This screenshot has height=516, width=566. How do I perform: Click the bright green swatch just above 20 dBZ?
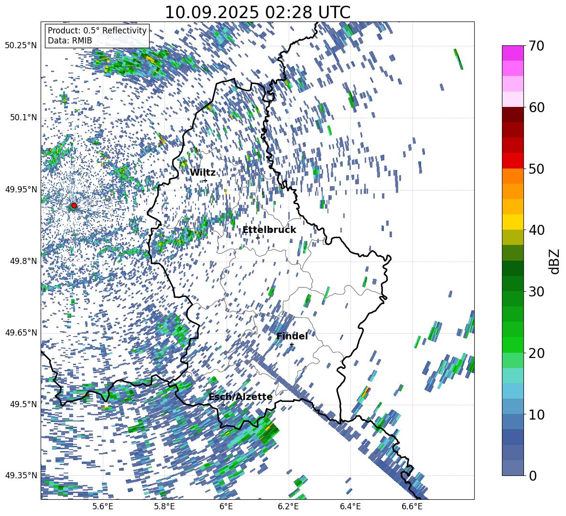512,345
